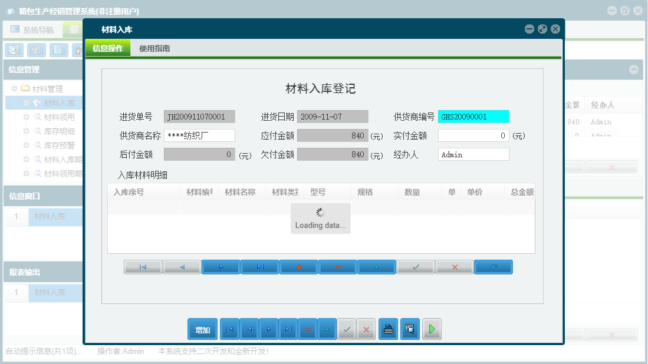The width and height of the screenshot is (648, 364).
Task: Collapse the 信息管理 panel chevron
Action: coord(634,70)
